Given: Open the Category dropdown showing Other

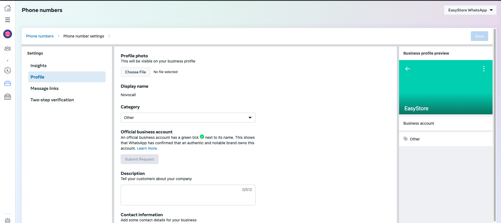Looking at the screenshot, I should (x=188, y=118).
